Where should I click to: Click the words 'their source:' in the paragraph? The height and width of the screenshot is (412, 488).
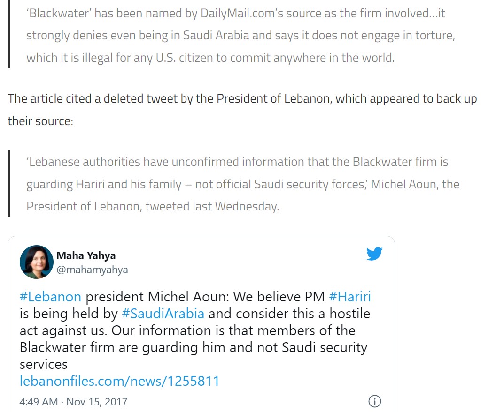pos(40,121)
